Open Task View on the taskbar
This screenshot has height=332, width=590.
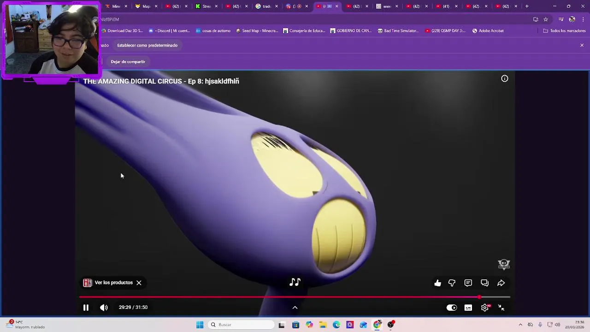pos(282,325)
